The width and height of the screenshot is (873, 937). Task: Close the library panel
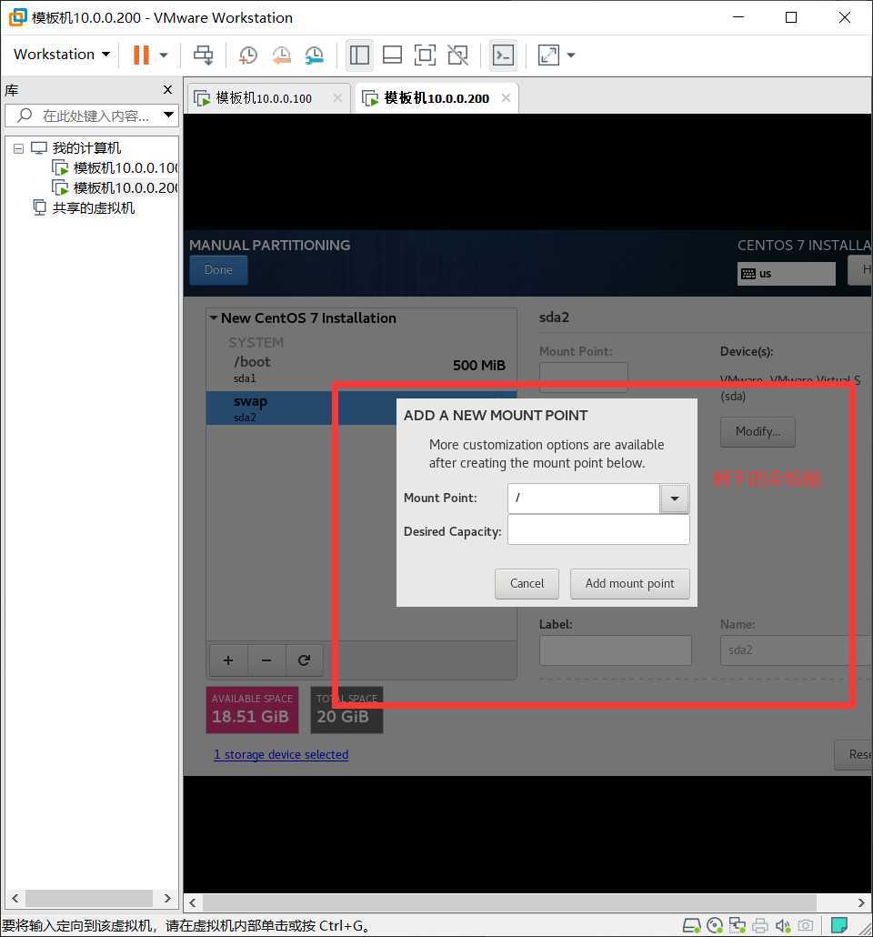click(168, 90)
